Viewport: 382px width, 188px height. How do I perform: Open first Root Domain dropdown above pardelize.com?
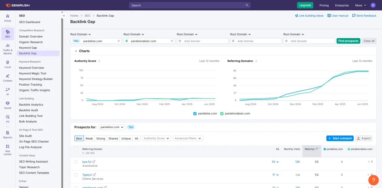point(81,34)
